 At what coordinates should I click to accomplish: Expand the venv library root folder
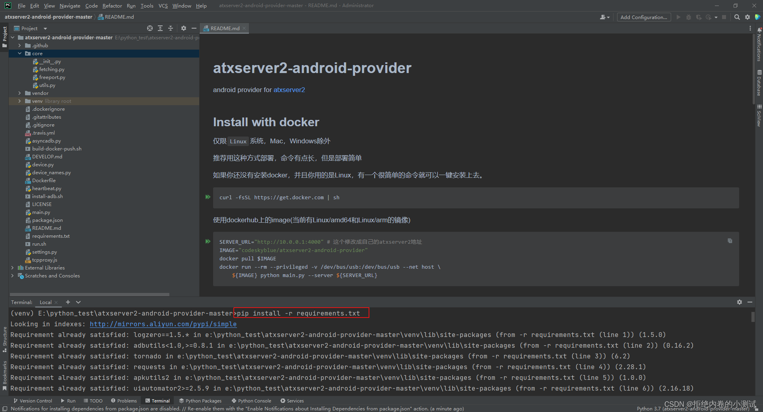coord(19,101)
